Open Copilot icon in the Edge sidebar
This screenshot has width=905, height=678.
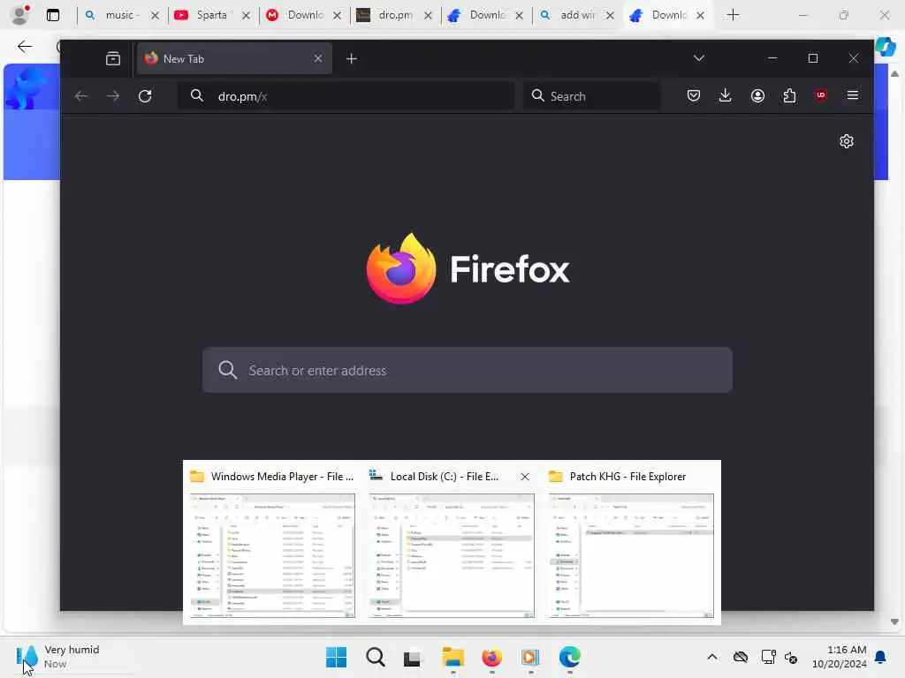click(x=886, y=46)
